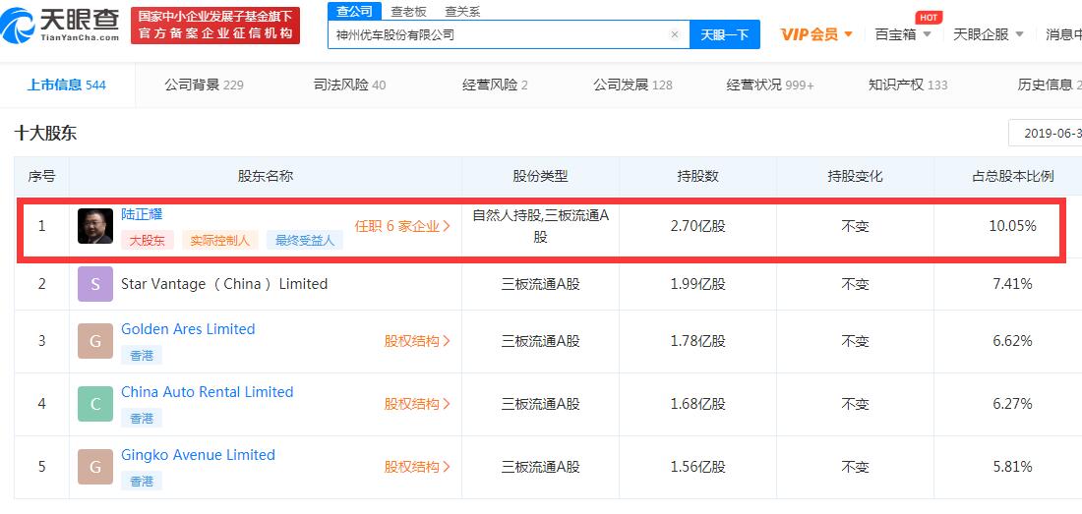Click the green C avatar for China Auto Rental
Viewport: 1082px width, 514px height.
(x=95, y=404)
